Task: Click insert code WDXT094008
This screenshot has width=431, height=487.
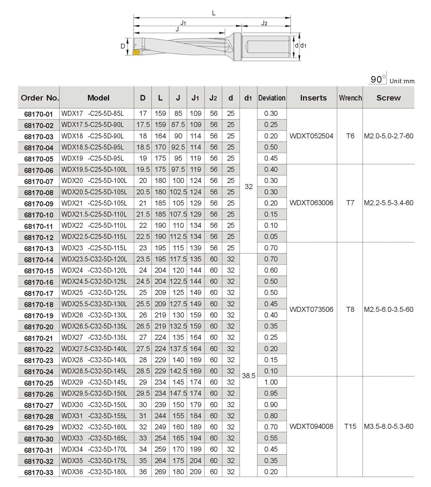Action: (x=311, y=426)
